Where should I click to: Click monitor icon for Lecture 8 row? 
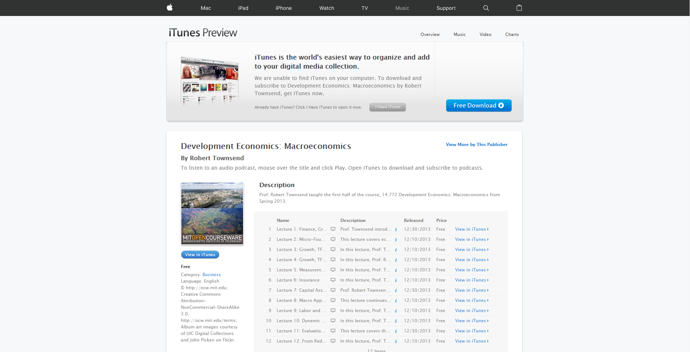(x=333, y=300)
